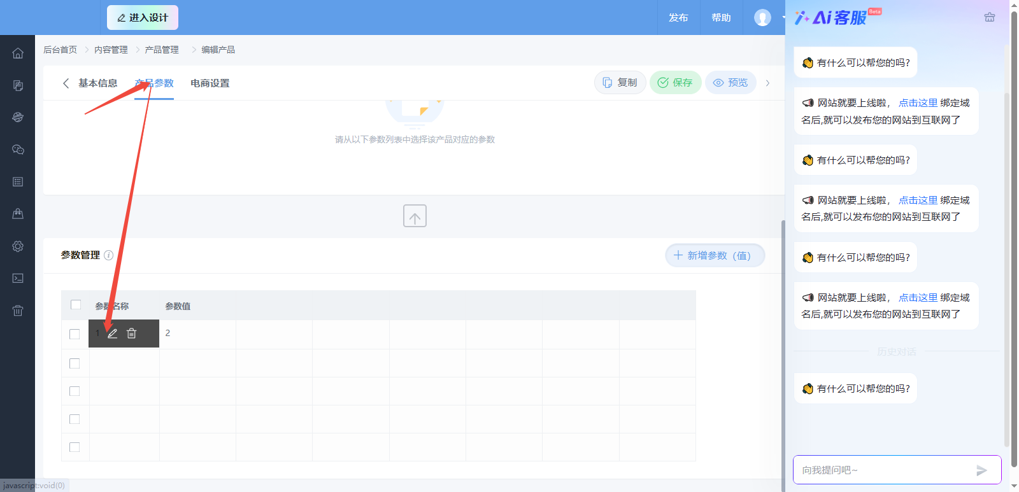This screenshot has width=1019, height=492.
Task: Check the second row checkbox in parameter table
Action: coord(75,363)
